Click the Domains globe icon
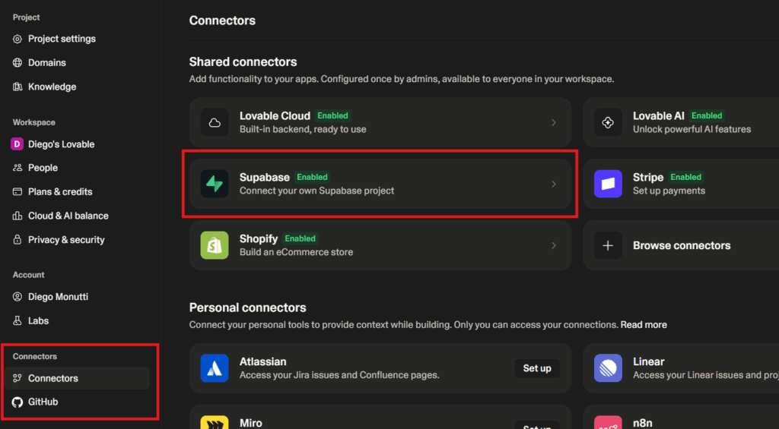The image size is (779, 429). pos(17,62)
